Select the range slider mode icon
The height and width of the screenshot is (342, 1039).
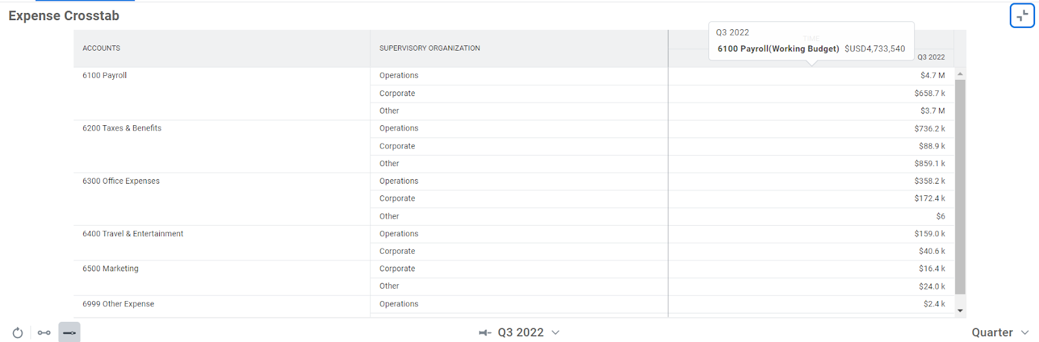tap(44, 332)
